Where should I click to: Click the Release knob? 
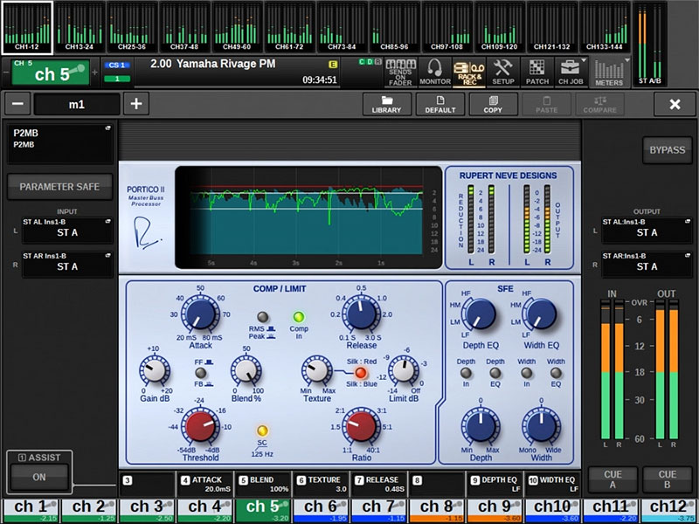click(361, 314)
